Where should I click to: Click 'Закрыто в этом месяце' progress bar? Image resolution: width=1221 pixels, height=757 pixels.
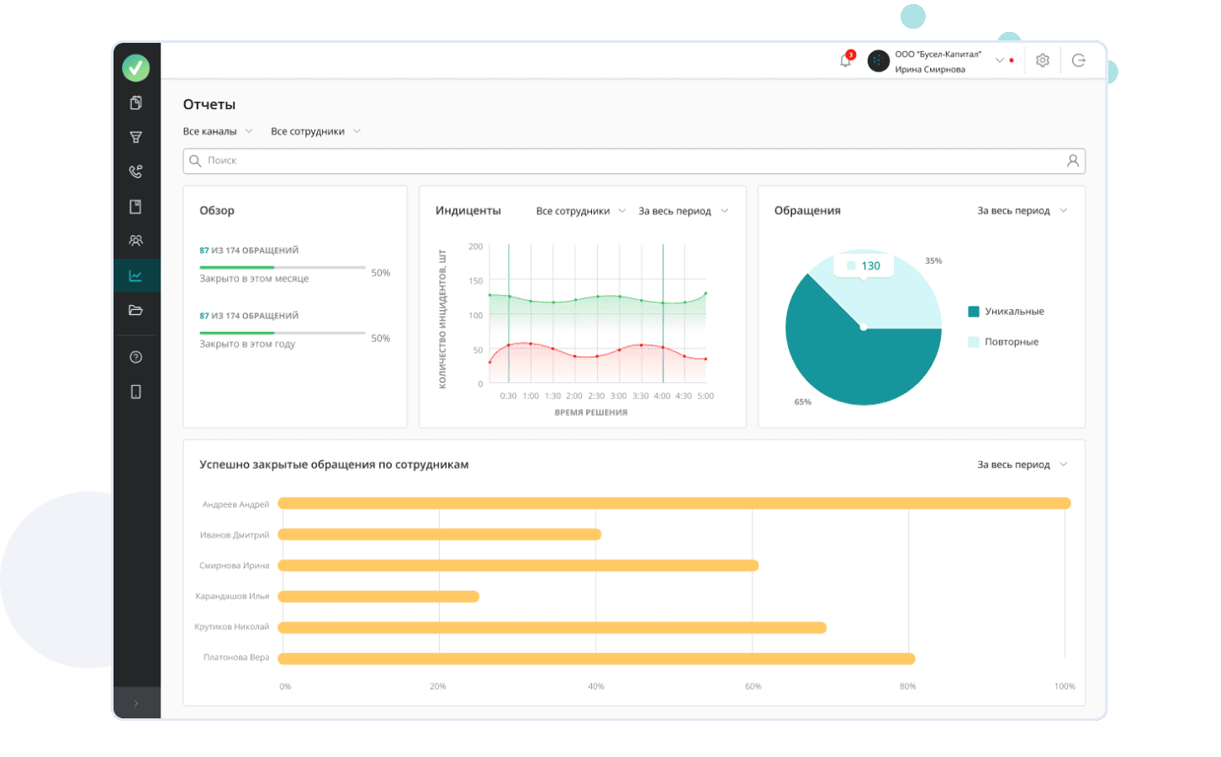[283, 268]
